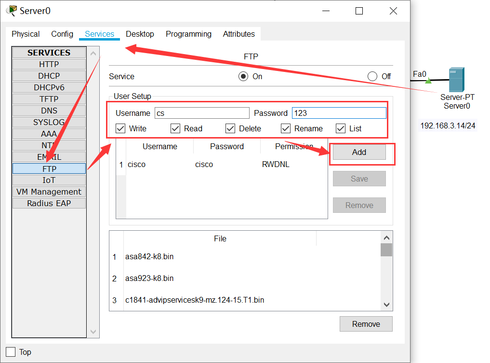Click the Server0 window title icon
The image size is (490, 363).
point(12,11)
